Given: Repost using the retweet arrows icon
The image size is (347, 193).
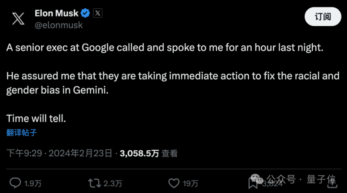Looking at the screenshot, I should (x=94, y=183).
